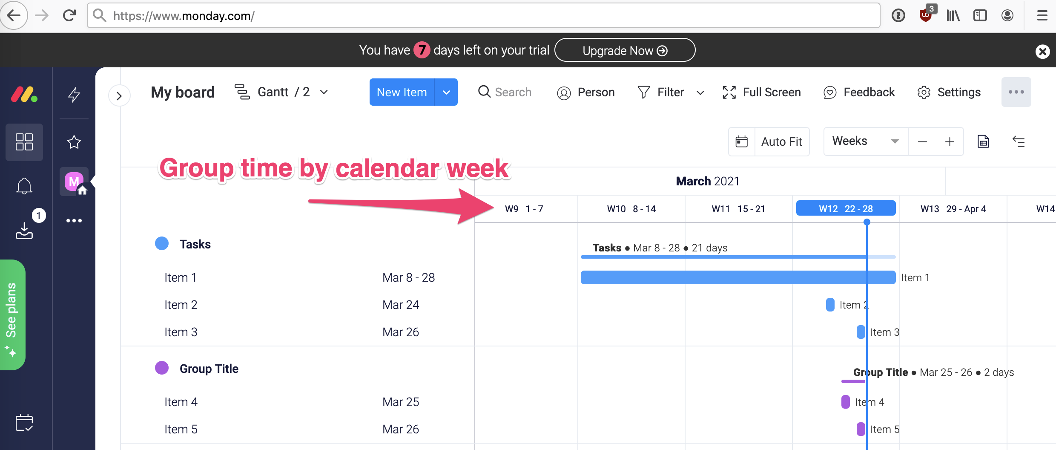The image size is (1056, 450).
Task: Select the blue Tasks group color dot
Action: click(162, 243)
